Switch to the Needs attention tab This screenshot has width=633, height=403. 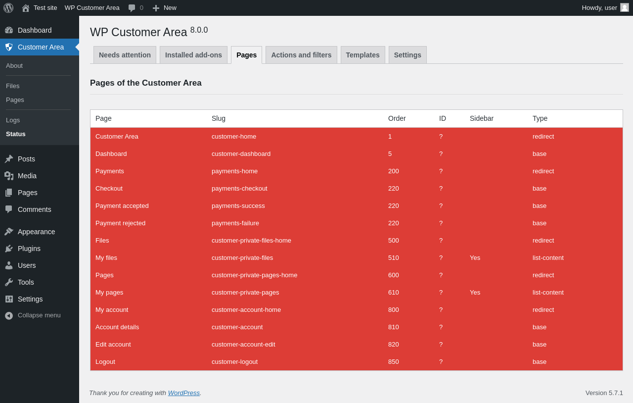click(125, 55)
